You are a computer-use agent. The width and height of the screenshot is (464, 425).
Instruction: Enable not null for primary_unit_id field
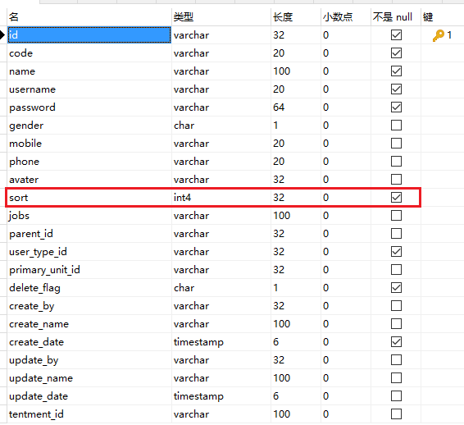pos(396,270)
